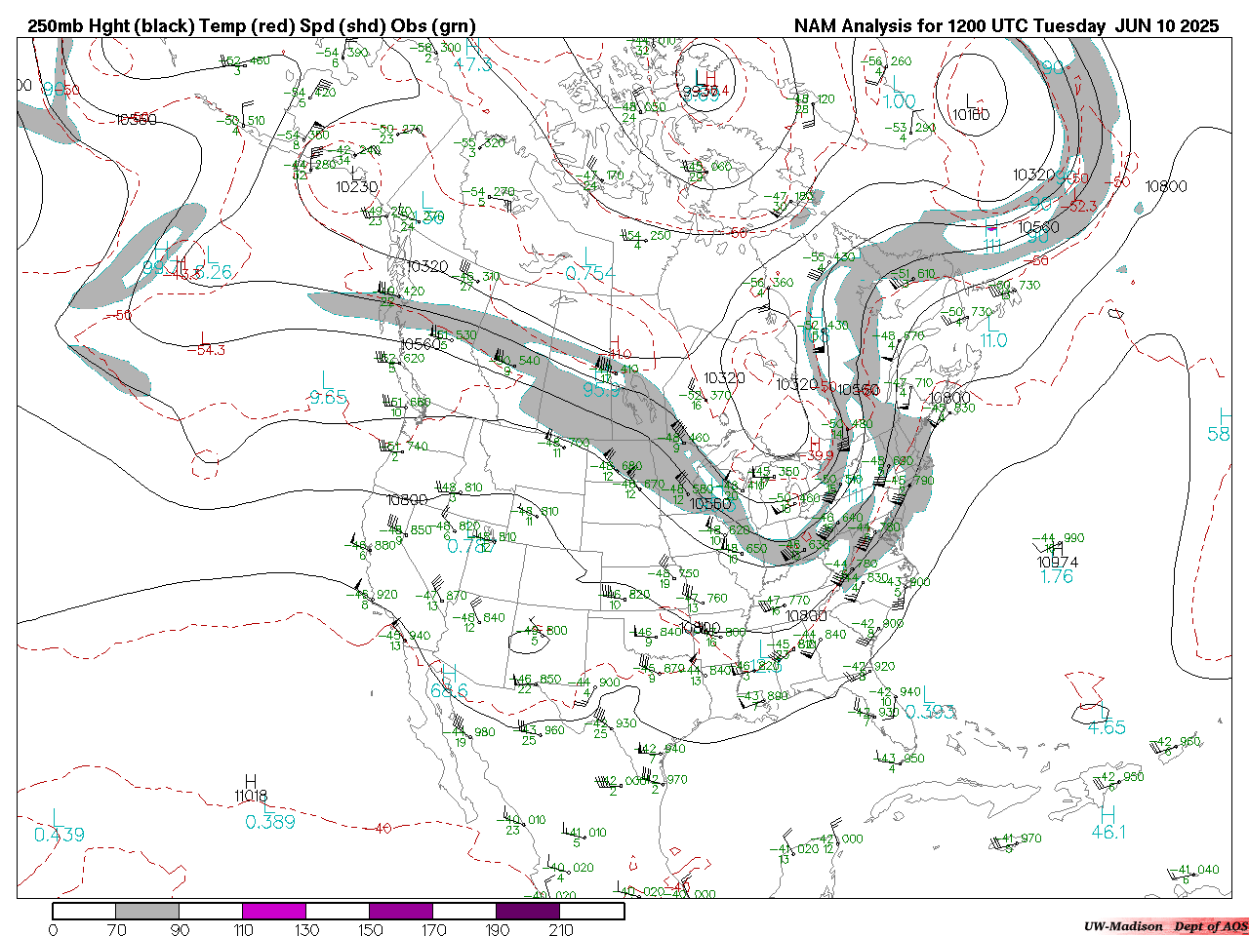This screenshot has height=936, width=1249.
Task: Click the L marker above 10180
Action: (971, 100)
